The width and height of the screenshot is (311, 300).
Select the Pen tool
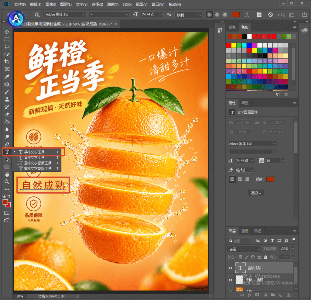(7, 144)
